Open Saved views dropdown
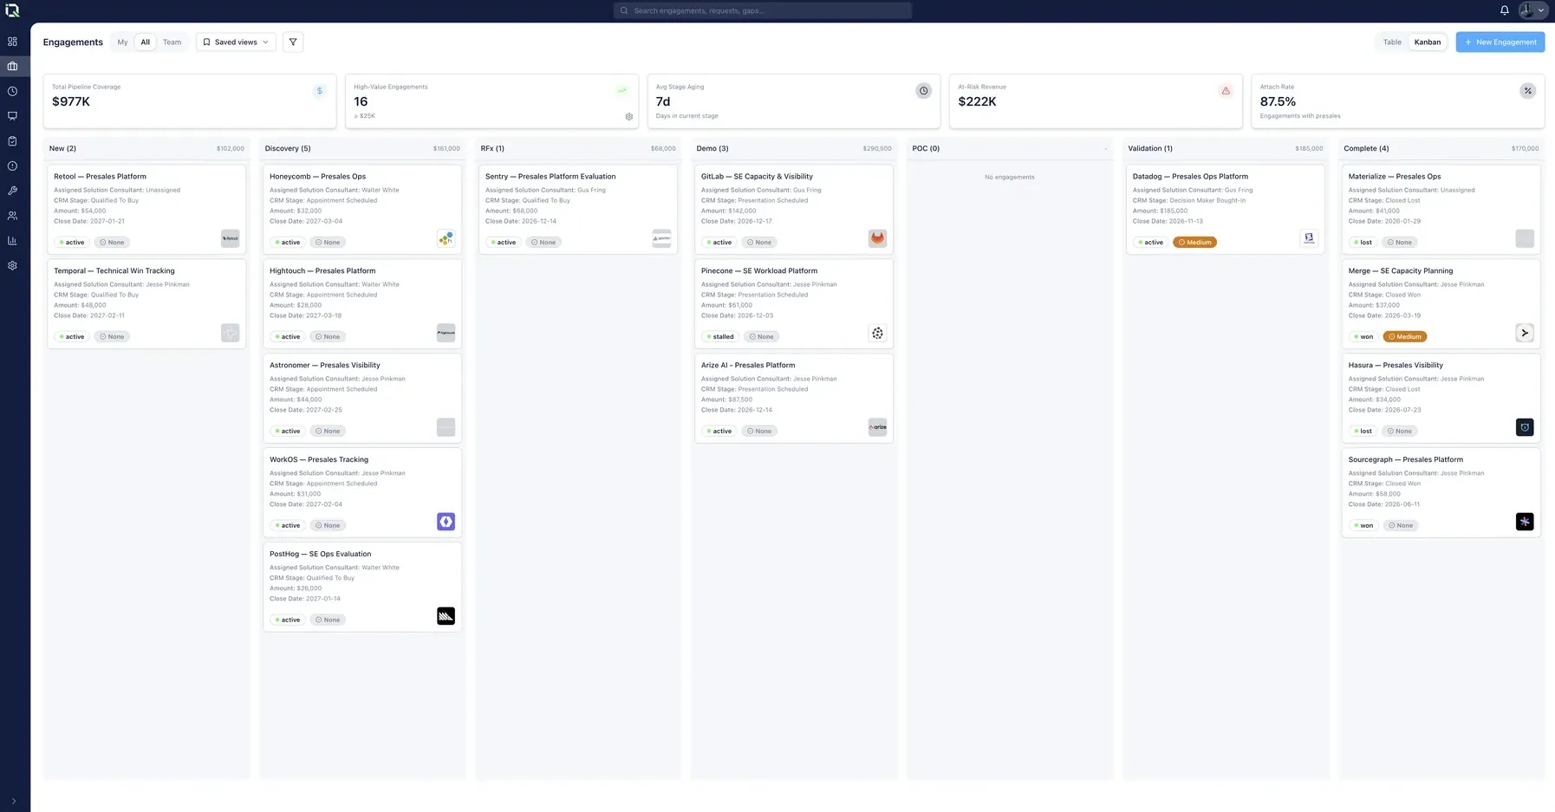 [236, 42]
